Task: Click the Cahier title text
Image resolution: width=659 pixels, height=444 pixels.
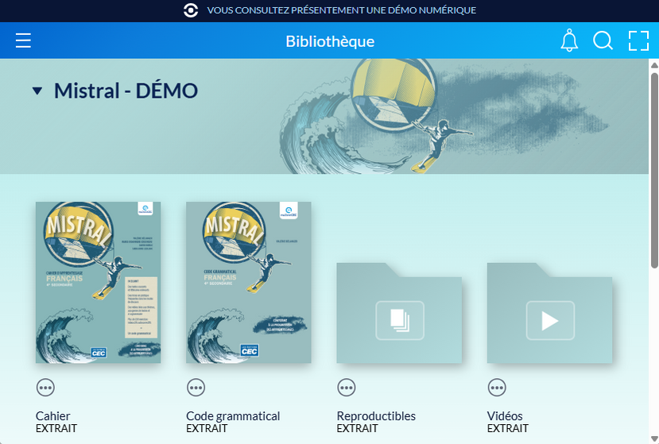Action: click(53, 416)
